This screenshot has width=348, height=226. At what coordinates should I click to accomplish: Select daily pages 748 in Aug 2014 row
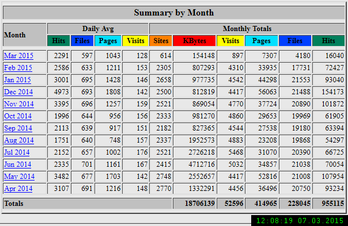pos(115,140)
